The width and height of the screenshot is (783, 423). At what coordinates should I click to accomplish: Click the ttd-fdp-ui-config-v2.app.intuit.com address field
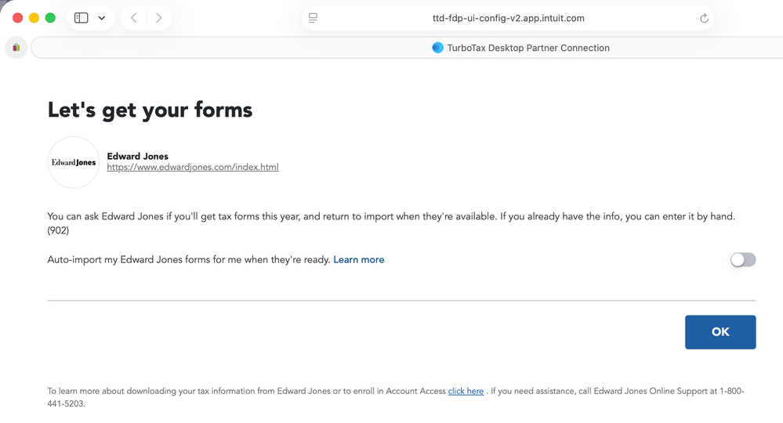pyautogui.click(x=509, y=18)
